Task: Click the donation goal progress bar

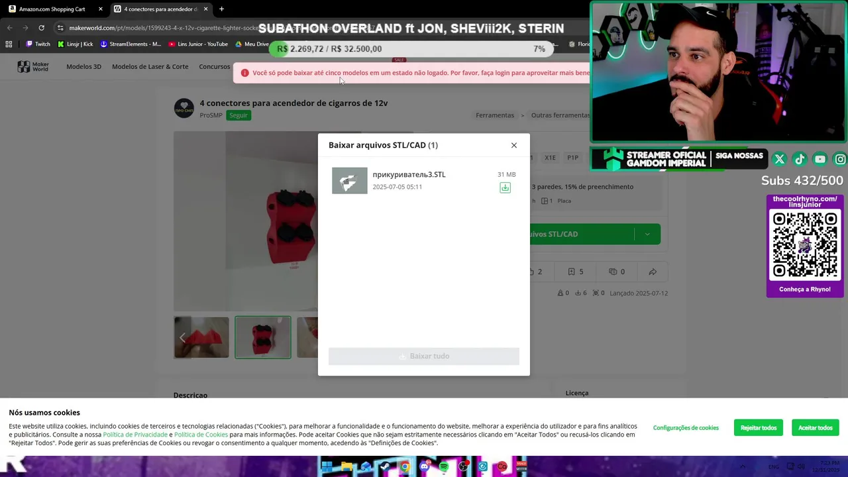Action: pyautogui.click(x=411, y=49)
